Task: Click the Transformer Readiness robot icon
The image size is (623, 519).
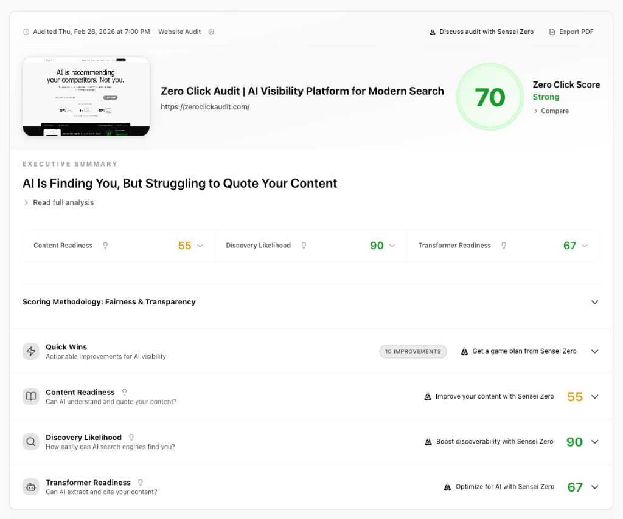Action: (31, 487)
